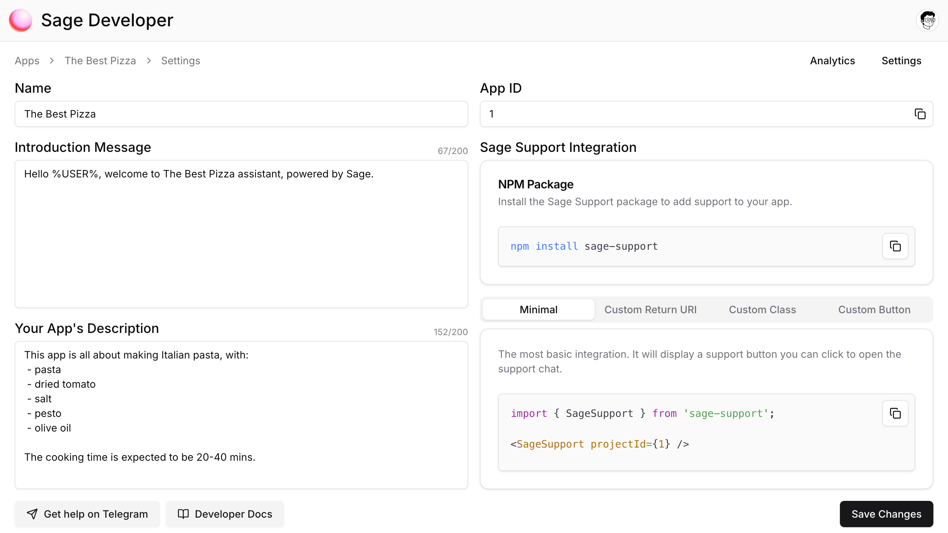Switch to the Custom Return URI tab
This screenshot has width=948, height=533.
click(651, 309)
